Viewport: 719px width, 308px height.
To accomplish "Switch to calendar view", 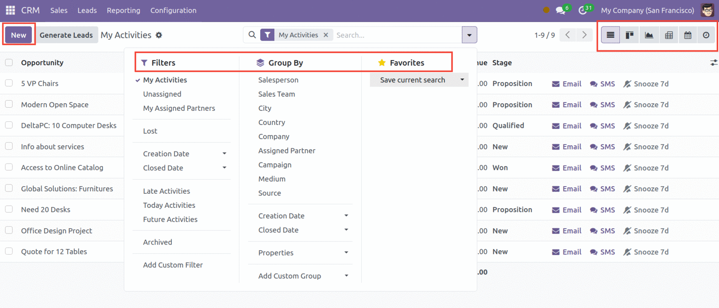I will point(688,35).
